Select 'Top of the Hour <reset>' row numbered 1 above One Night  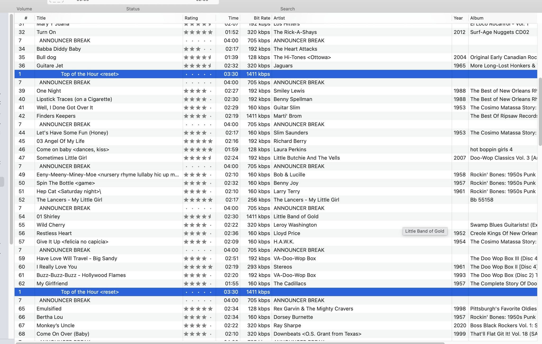pos(276,74)
